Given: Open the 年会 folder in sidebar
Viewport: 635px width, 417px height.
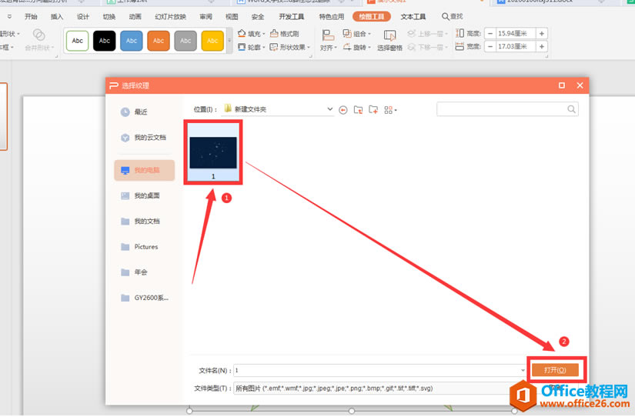Looking at the screenshot, I should [145, 272].
